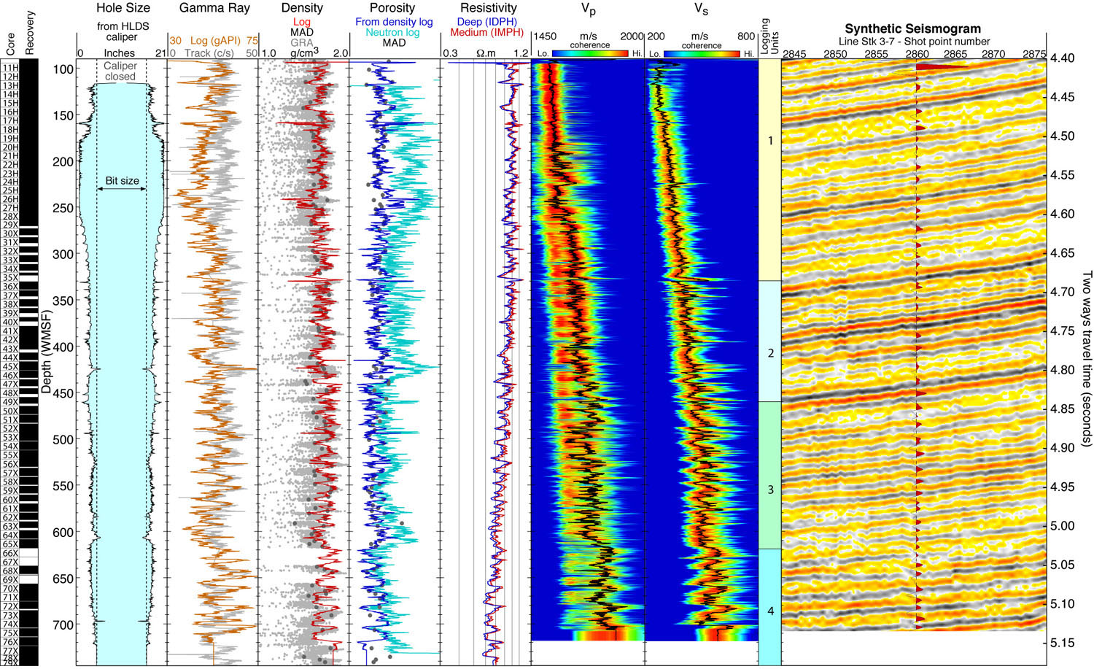The image size is (1094, 669).
Task: Click core label 20H
Action: pyautogui.click(x=10, y=147)
